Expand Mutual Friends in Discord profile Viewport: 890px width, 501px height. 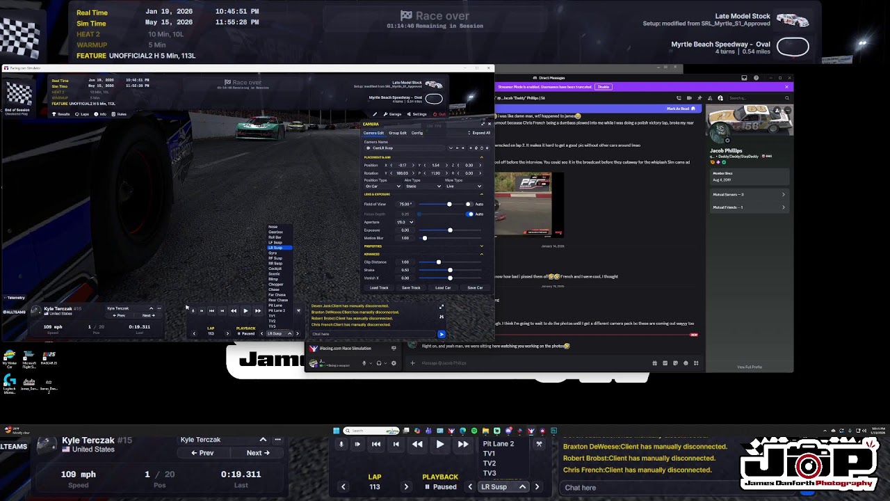point(748,207)
